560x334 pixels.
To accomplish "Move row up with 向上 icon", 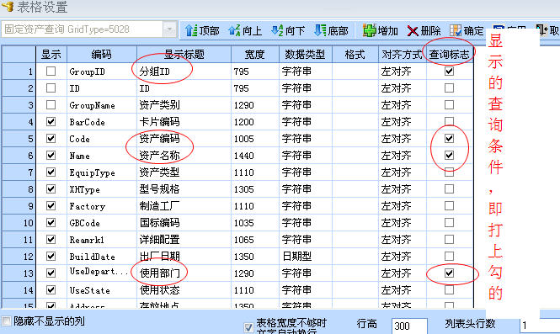I will click(x=234, y=30).
